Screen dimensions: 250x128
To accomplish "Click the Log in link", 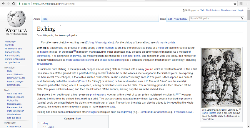I will (x=241, y=10).
